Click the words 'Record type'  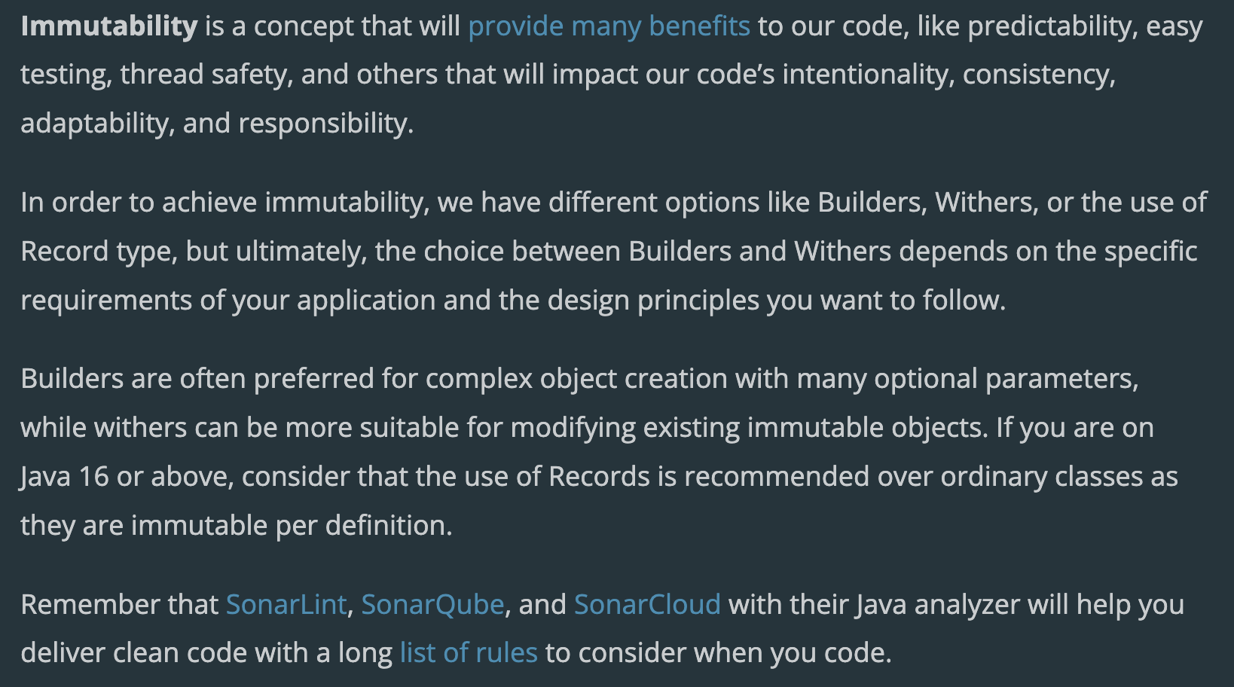(x=98, y=252)
